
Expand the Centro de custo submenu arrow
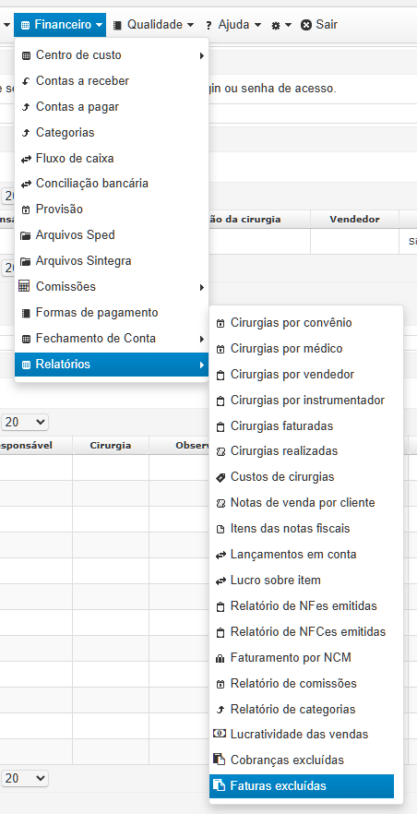click(202, 55)
